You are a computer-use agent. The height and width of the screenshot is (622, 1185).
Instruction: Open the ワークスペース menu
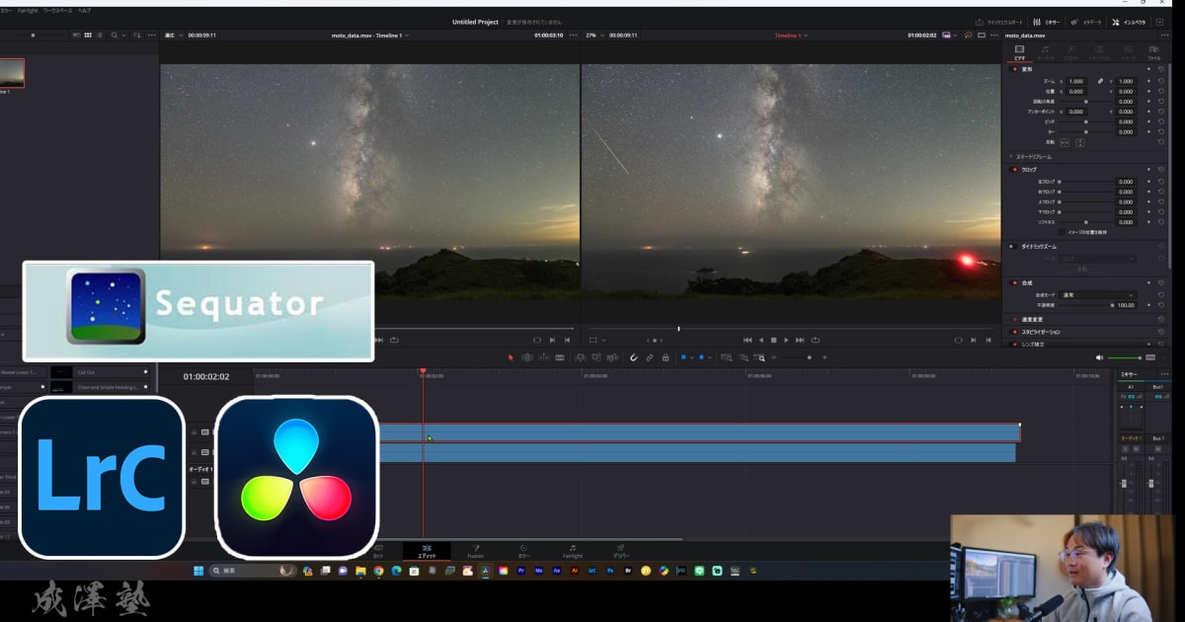pos(56,10)
